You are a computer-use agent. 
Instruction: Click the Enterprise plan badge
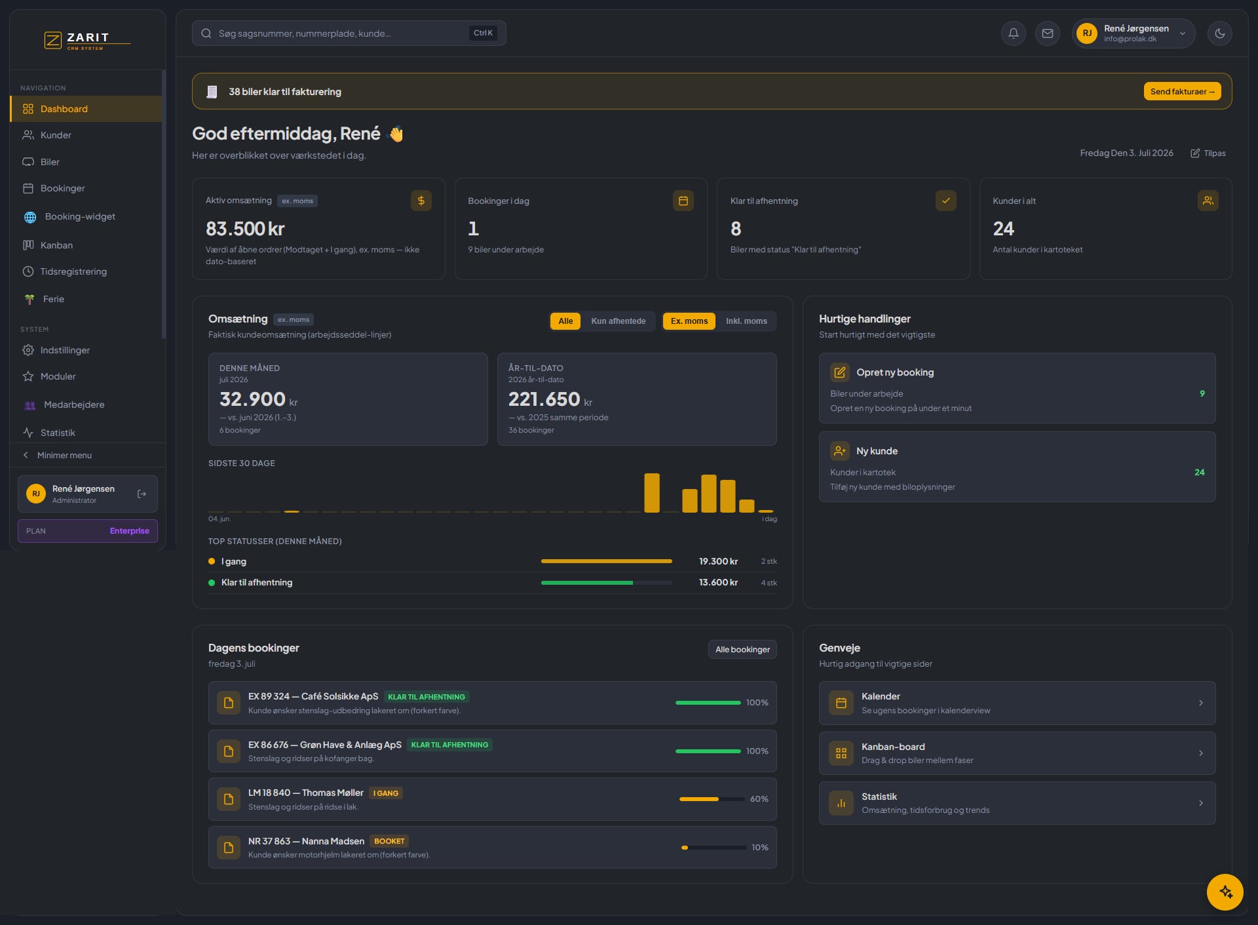(x=129, y=531)
